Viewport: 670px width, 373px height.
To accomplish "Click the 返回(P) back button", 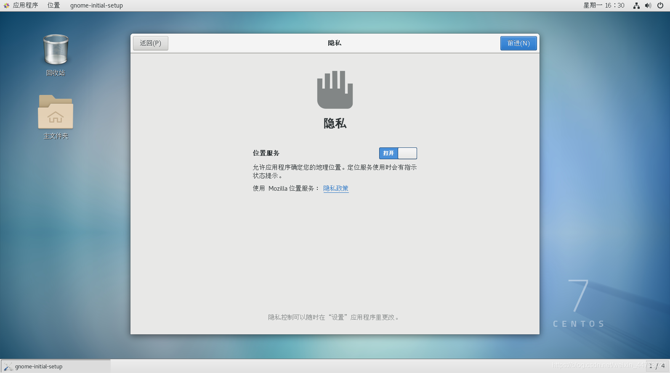I will (151, 43).
